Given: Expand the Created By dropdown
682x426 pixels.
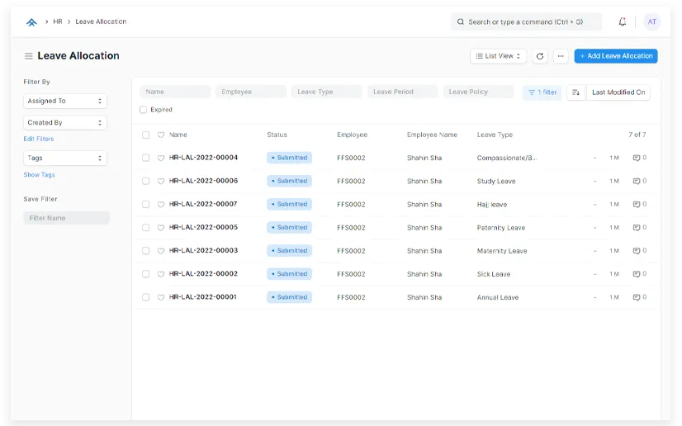Looking at the screenshot, I should [65, 122].
